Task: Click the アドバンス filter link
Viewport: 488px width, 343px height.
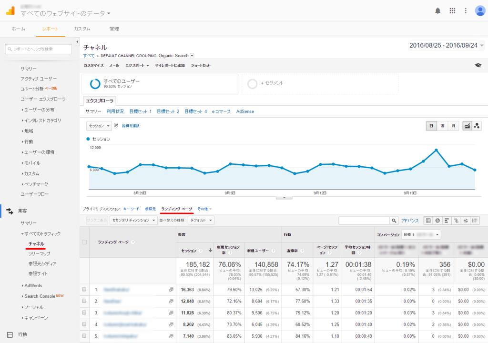Action: tap(410, 221)
